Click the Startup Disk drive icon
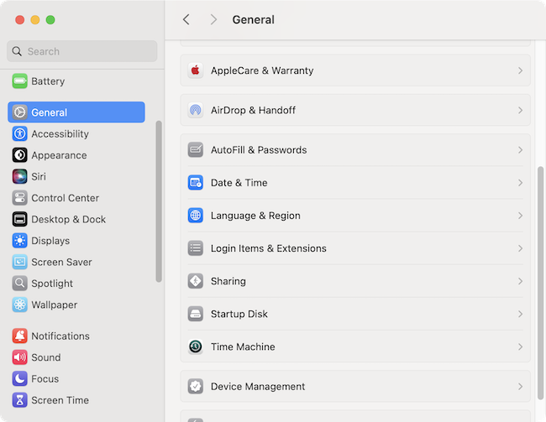Image resolution: width=546 pixels, height=422 pixels. 196,314
